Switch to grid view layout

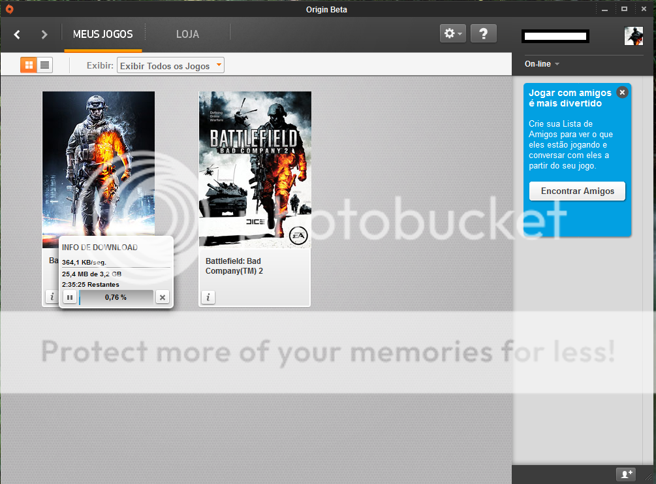(29, 65)
